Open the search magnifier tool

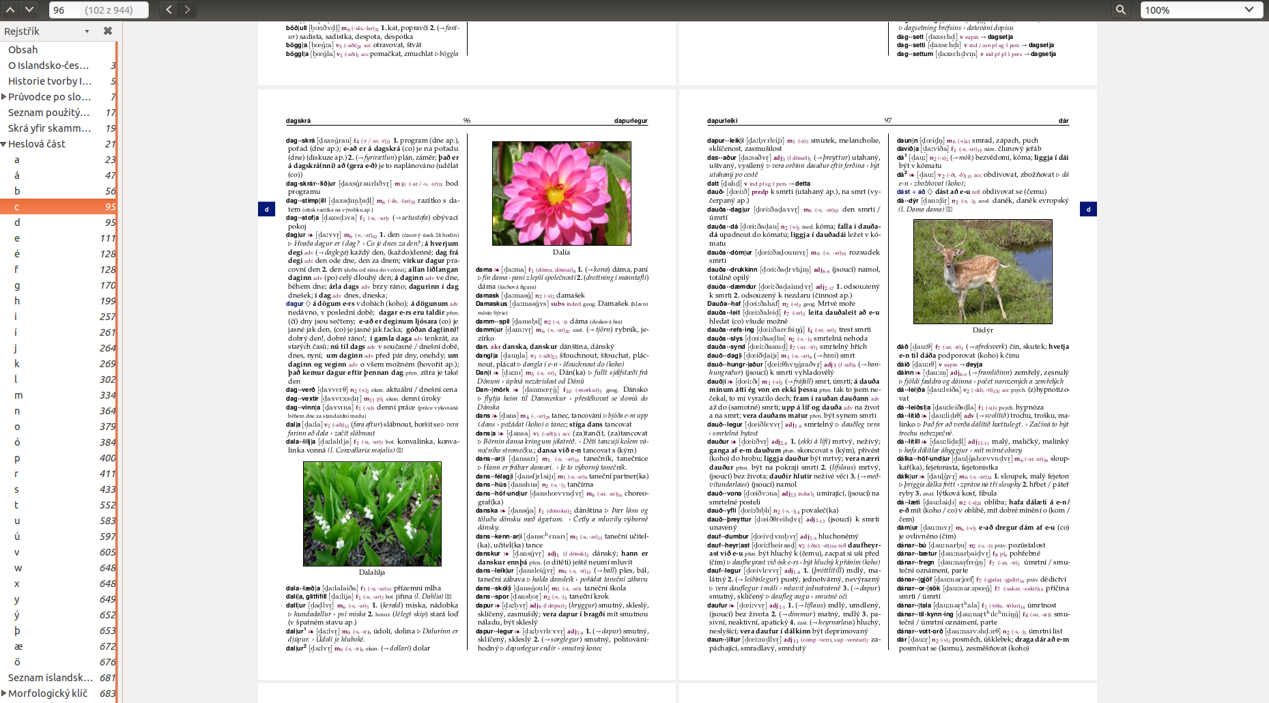(x=1121, y=10)
